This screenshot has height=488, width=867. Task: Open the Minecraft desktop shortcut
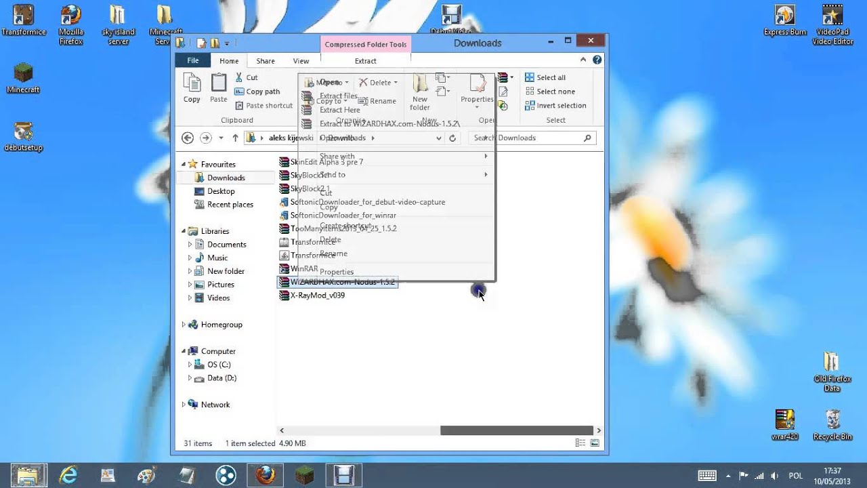coord(24,77)
